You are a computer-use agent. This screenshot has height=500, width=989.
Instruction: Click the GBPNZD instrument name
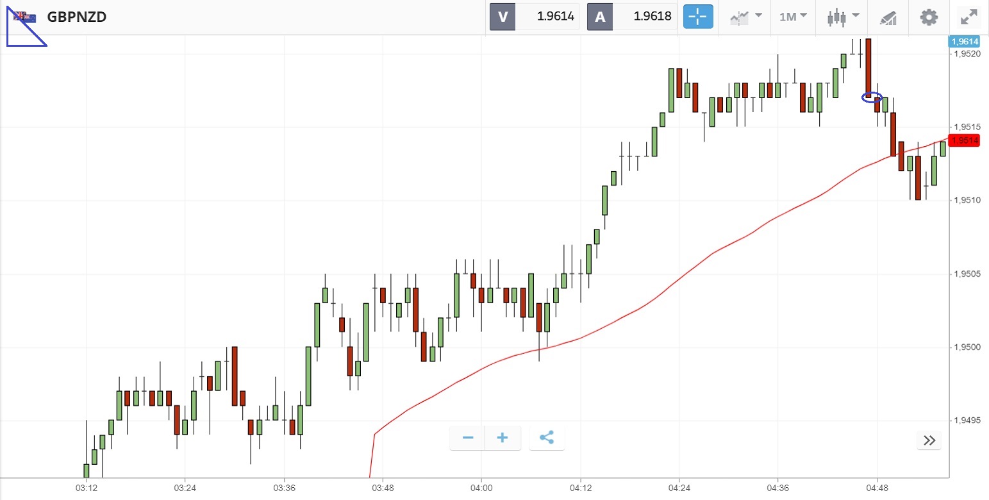[77, 17]
